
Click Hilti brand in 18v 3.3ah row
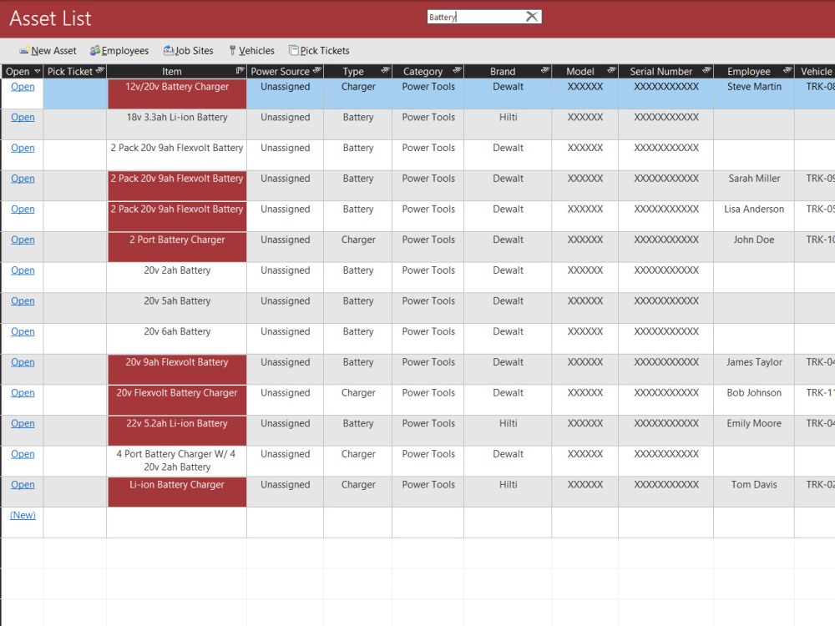[508, 124]
